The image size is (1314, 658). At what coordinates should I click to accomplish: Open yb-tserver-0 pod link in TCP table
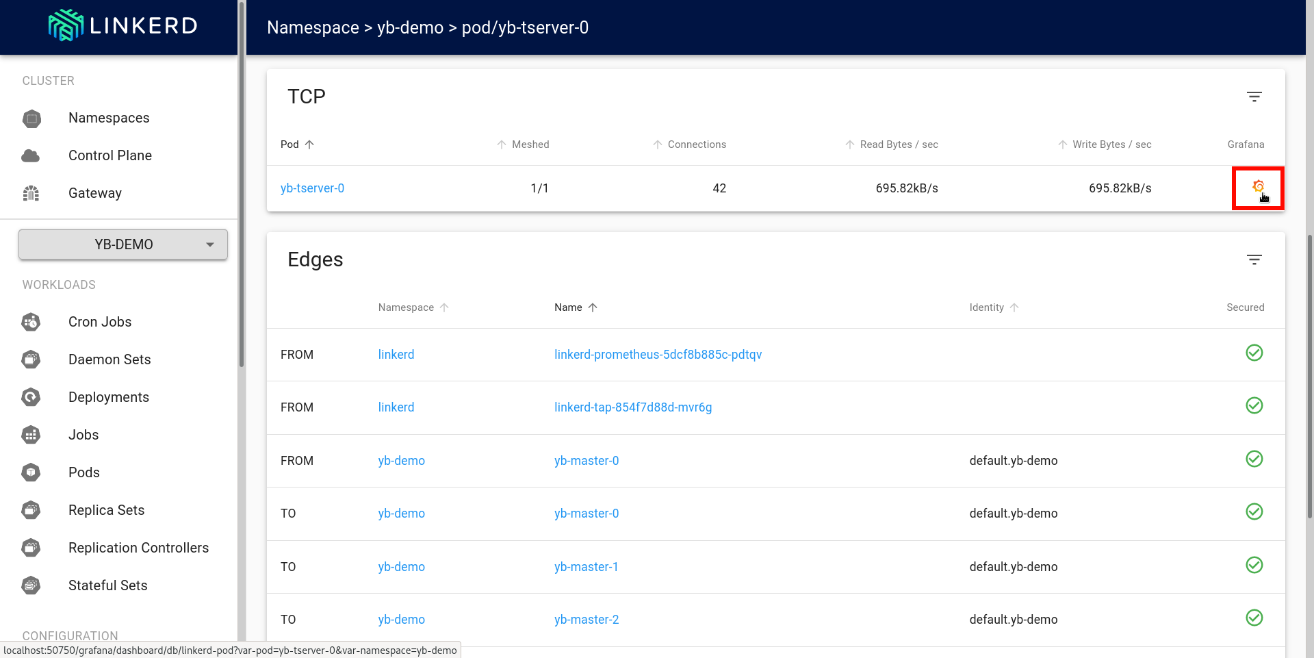tap(312, 188)
